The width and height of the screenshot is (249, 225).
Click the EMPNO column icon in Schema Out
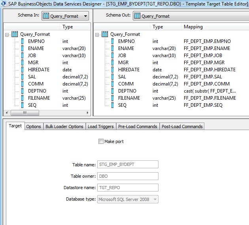[112, 41]
